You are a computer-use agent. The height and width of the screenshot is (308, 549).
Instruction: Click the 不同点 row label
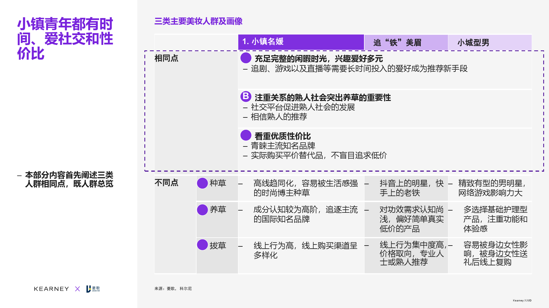166,183
